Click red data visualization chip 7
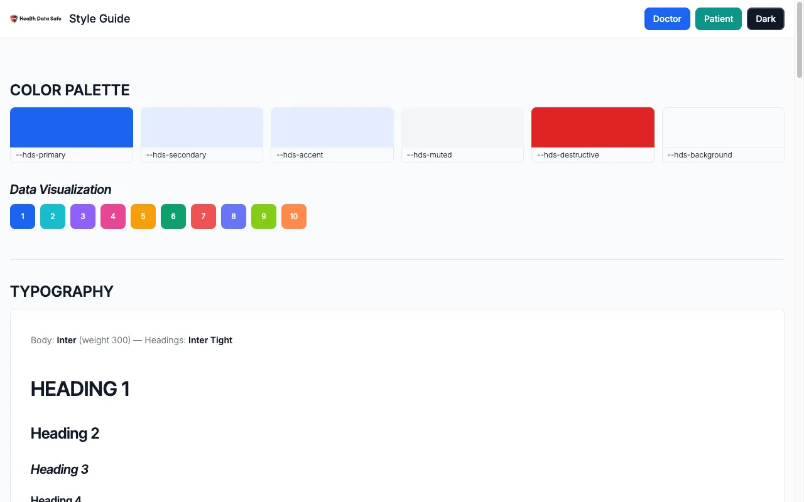 pyautogui.click(x=204, y=216)
